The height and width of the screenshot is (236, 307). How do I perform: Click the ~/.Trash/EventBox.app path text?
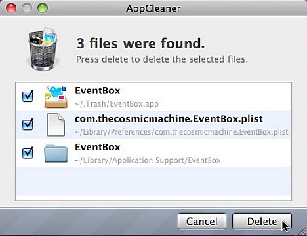click(117, 104)
